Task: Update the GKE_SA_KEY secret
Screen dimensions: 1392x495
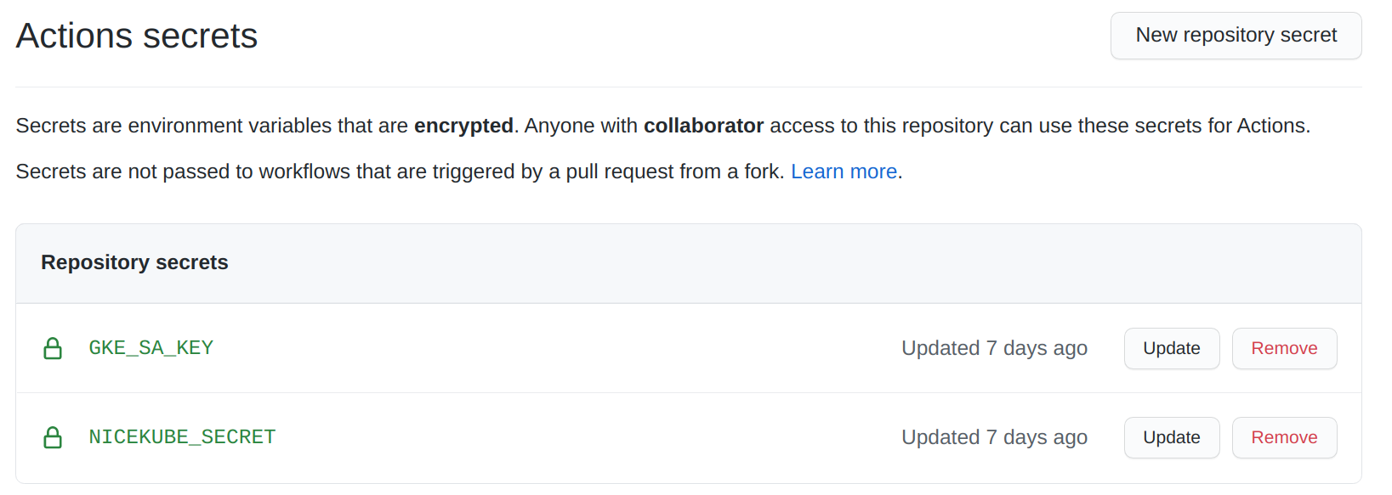Action: coord(1171,348)
